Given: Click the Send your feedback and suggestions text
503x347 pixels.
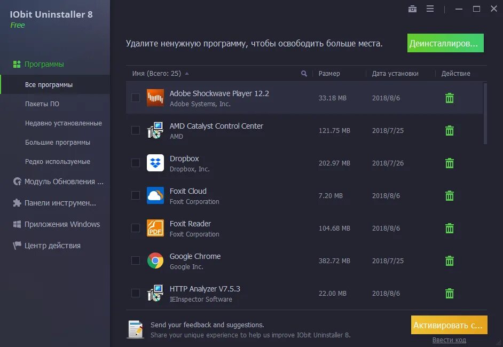Looking at the screenshot, I should point(207,325).
